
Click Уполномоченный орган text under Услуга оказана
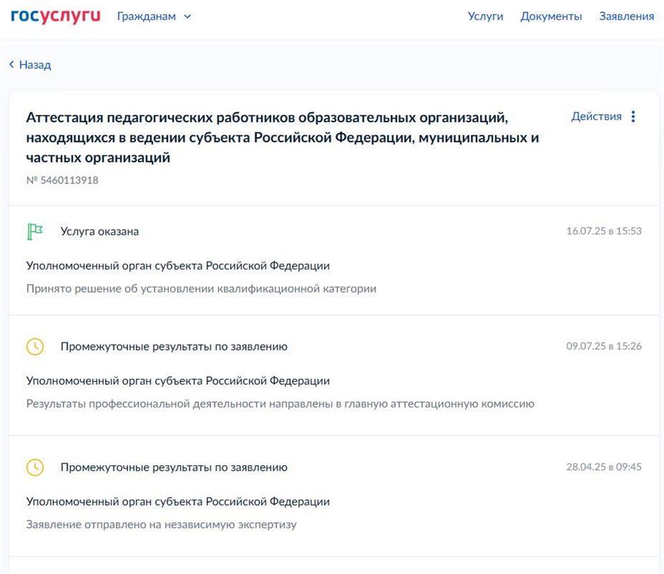178,266
